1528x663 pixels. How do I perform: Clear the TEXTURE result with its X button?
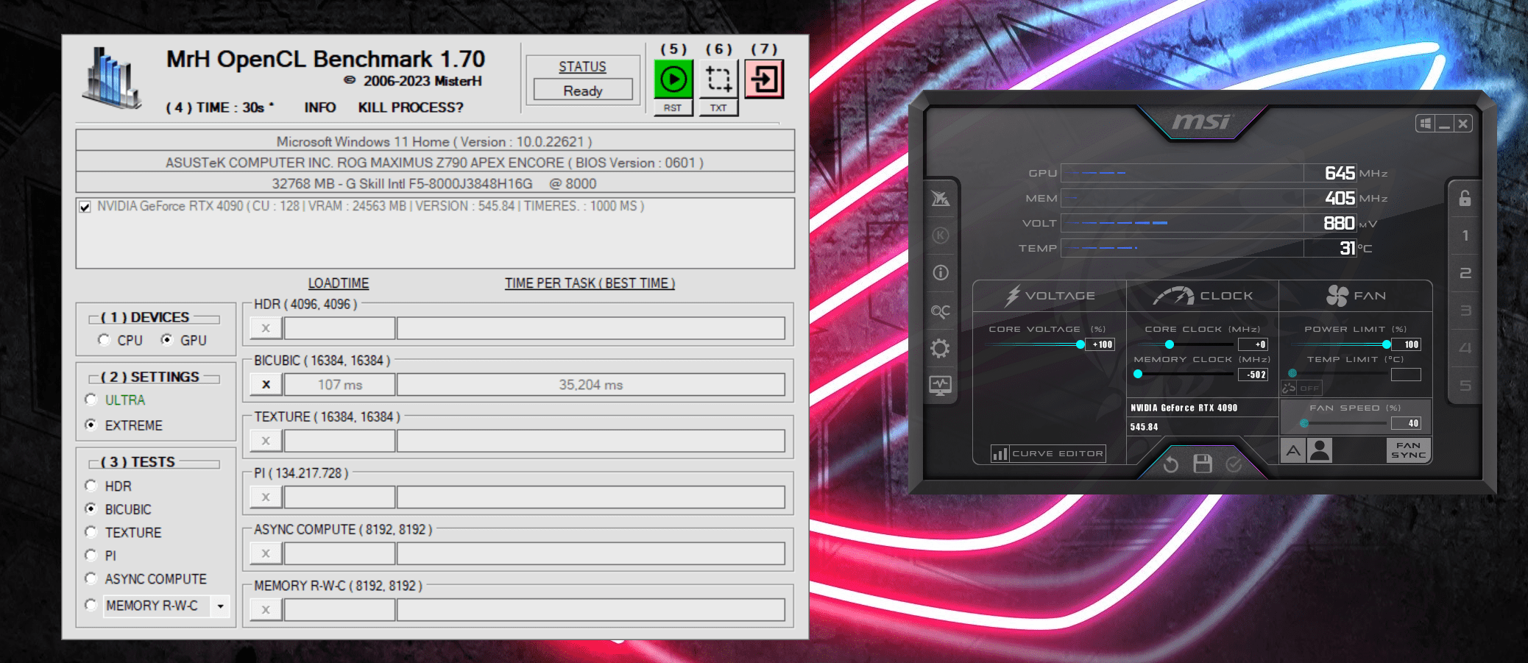click(x=266, y=441)
